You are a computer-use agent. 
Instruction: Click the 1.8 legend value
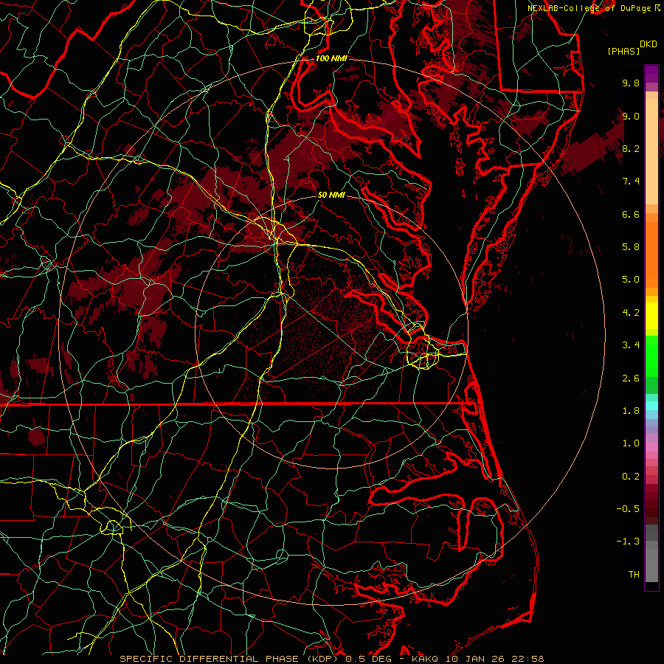coord(631,411)
